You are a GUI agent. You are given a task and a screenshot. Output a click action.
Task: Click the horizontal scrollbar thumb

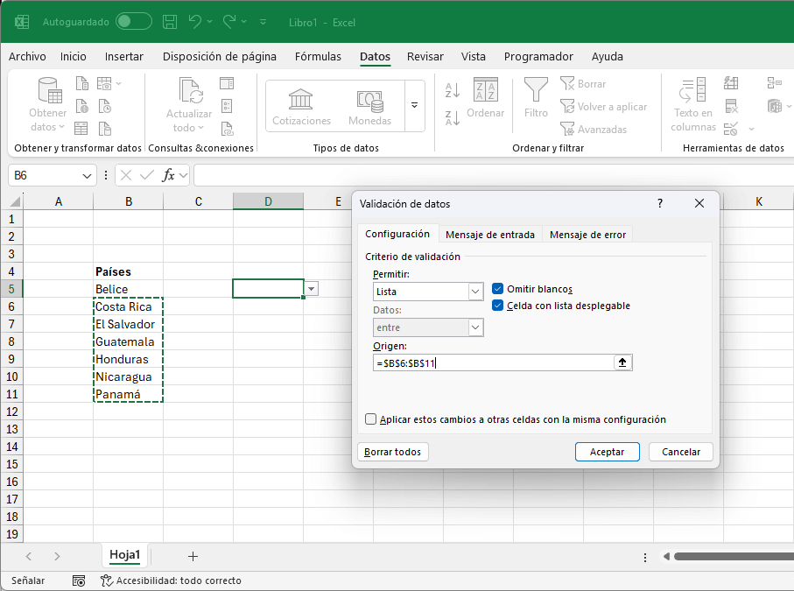click(x=734, y=557)
